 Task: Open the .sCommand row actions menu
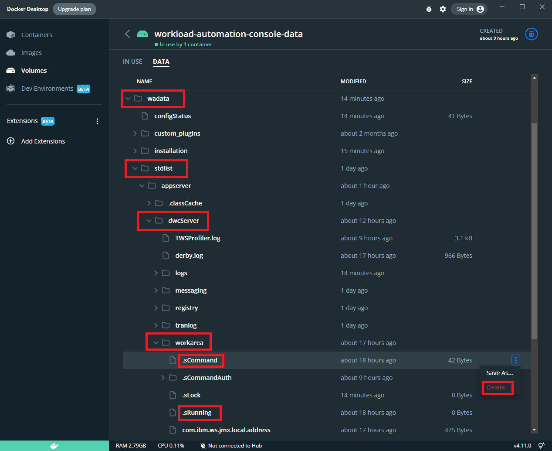(516, 360)
